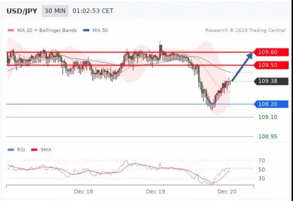Click the blue upward forecast arrow
This screenshot has height=201, width=293.
click(242, 67)
